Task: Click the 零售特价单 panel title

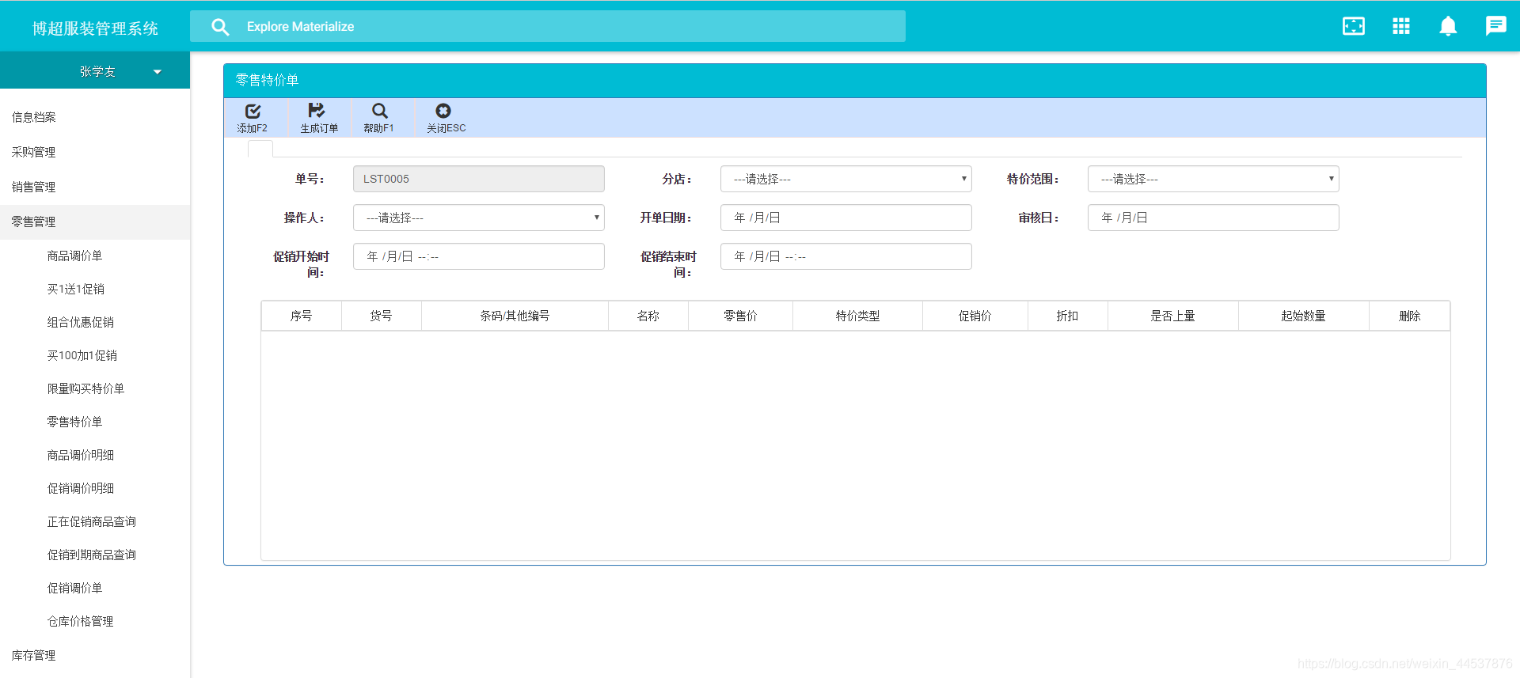Action: [267, 80]
